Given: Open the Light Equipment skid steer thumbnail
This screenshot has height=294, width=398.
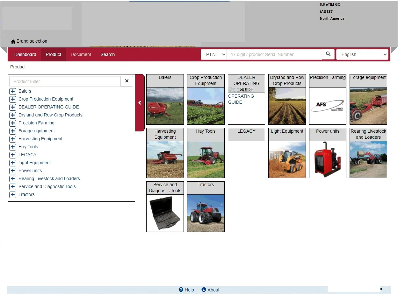Looking at the screenshot, I should [x=287, y=159].
